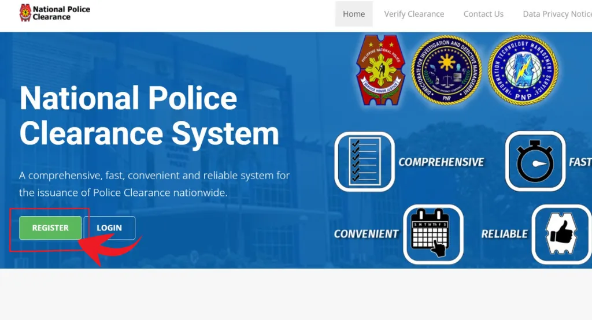592x320 pixels.
Task: Click the description paragraph about issuance nationwide
Action: [x=154, y=184]
